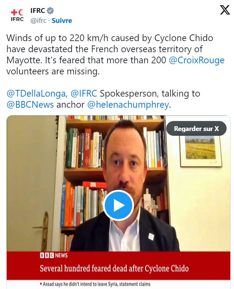Click the Assad Syria news ticker
This screenshot has width=234, height=289.
[95, 284]
